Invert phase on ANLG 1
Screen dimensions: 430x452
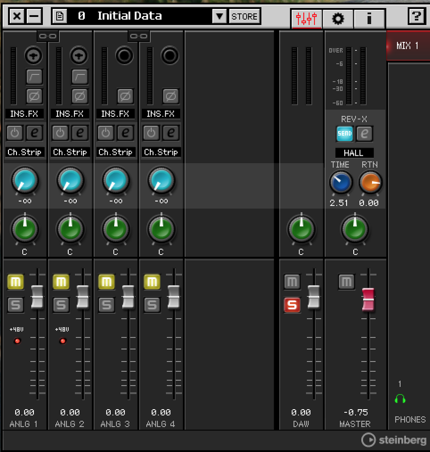34,96
